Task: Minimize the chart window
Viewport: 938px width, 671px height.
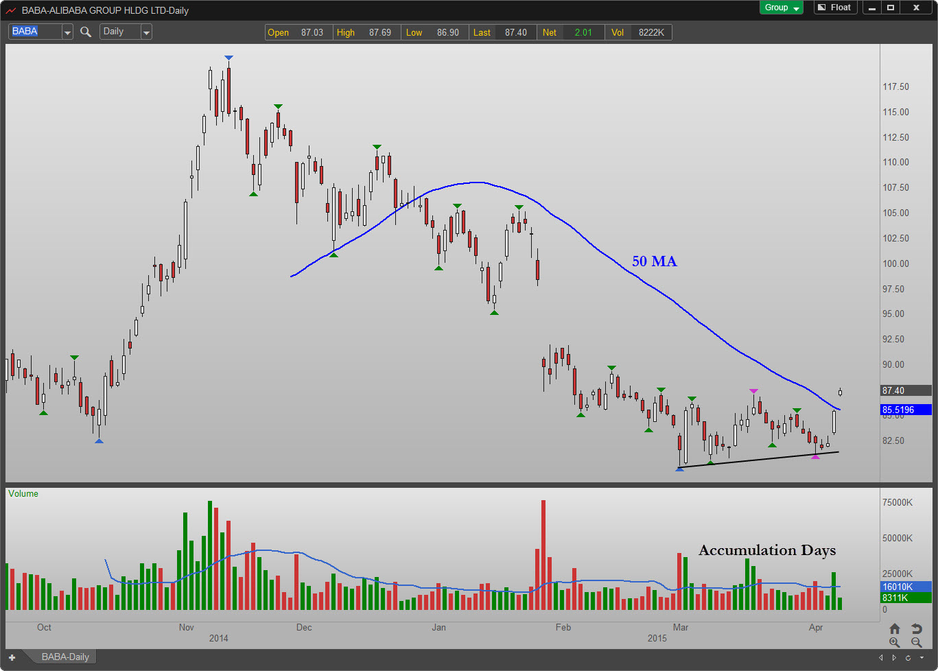Action: pyautogui.click(x=872, y=8)
